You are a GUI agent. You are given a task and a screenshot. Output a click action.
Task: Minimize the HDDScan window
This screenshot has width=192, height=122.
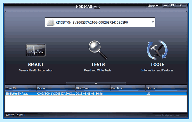coord(166,5)
